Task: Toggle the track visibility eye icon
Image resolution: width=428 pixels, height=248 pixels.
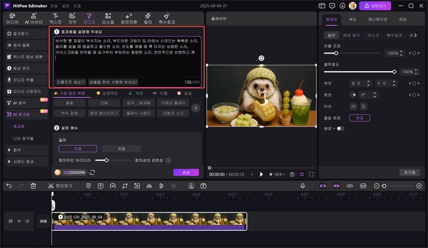Action: click(19, 221)
